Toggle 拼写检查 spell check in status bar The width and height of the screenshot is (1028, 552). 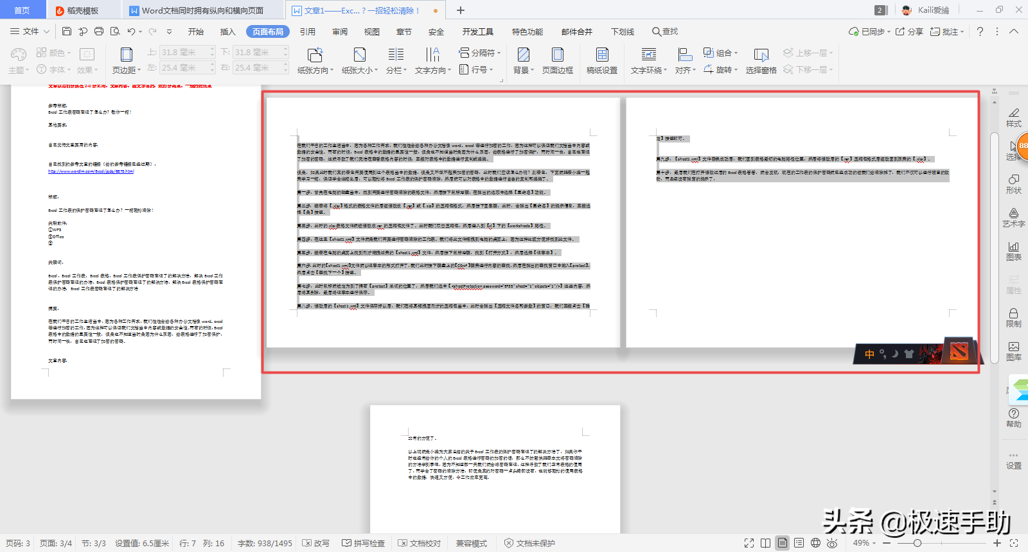[x=364, y=543]
